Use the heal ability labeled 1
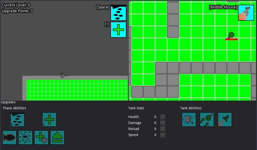This screenshot has width=257, height=150. coord(118,30)
